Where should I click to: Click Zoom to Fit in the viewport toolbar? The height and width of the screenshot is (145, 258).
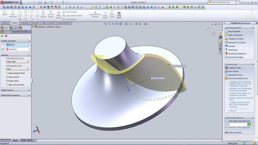[x=106, y=24]
